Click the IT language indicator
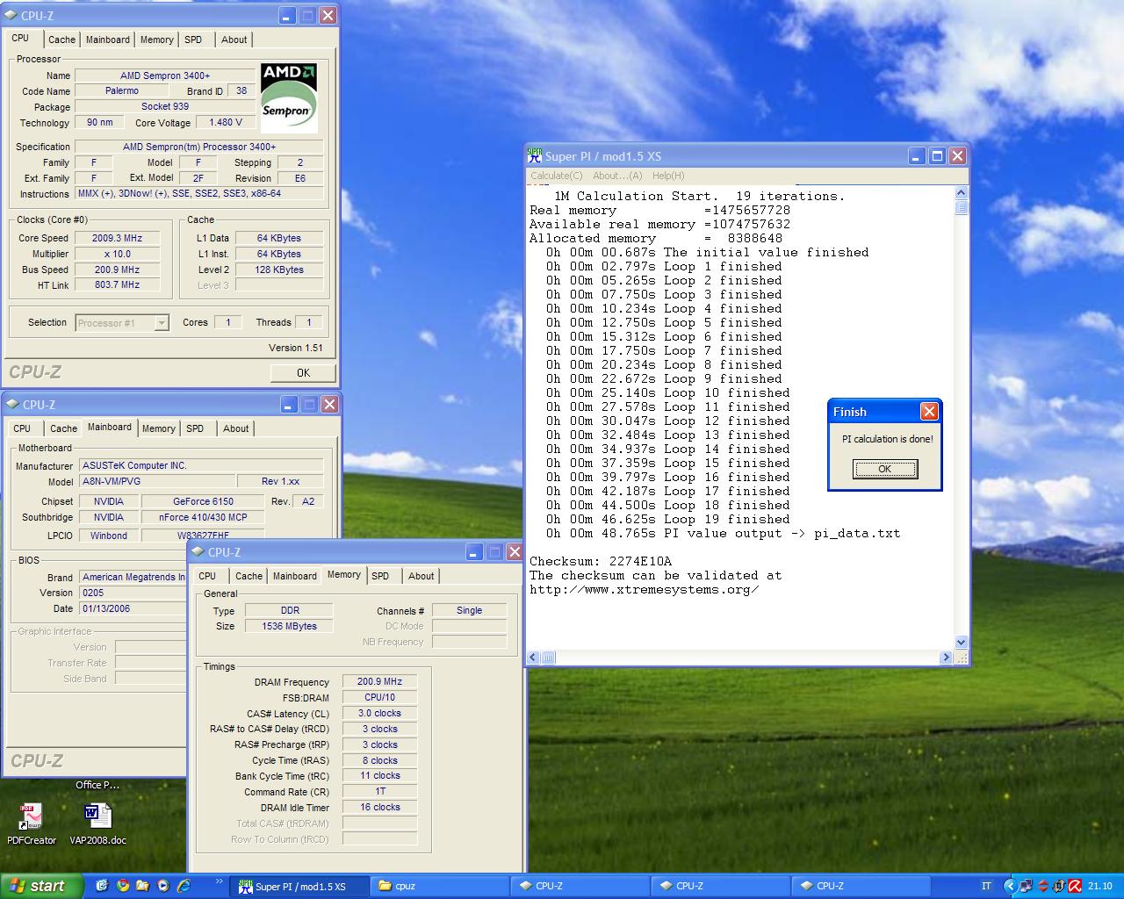This screenshot has width=1124, height=899. click(986, 886)
